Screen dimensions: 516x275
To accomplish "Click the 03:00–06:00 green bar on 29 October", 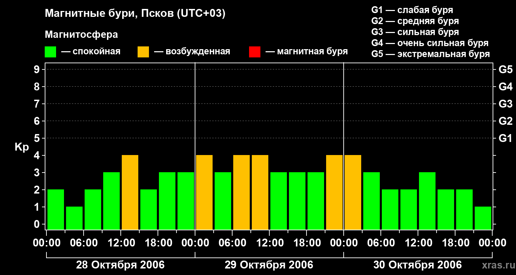I will point(223,201).
